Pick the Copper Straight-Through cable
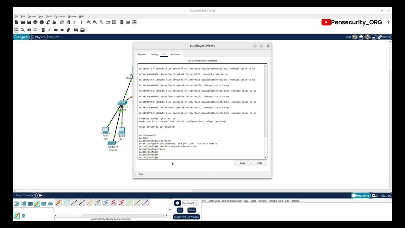Viewport: 405px width, 228px height. pyautogui.click(x=74, y=203)
